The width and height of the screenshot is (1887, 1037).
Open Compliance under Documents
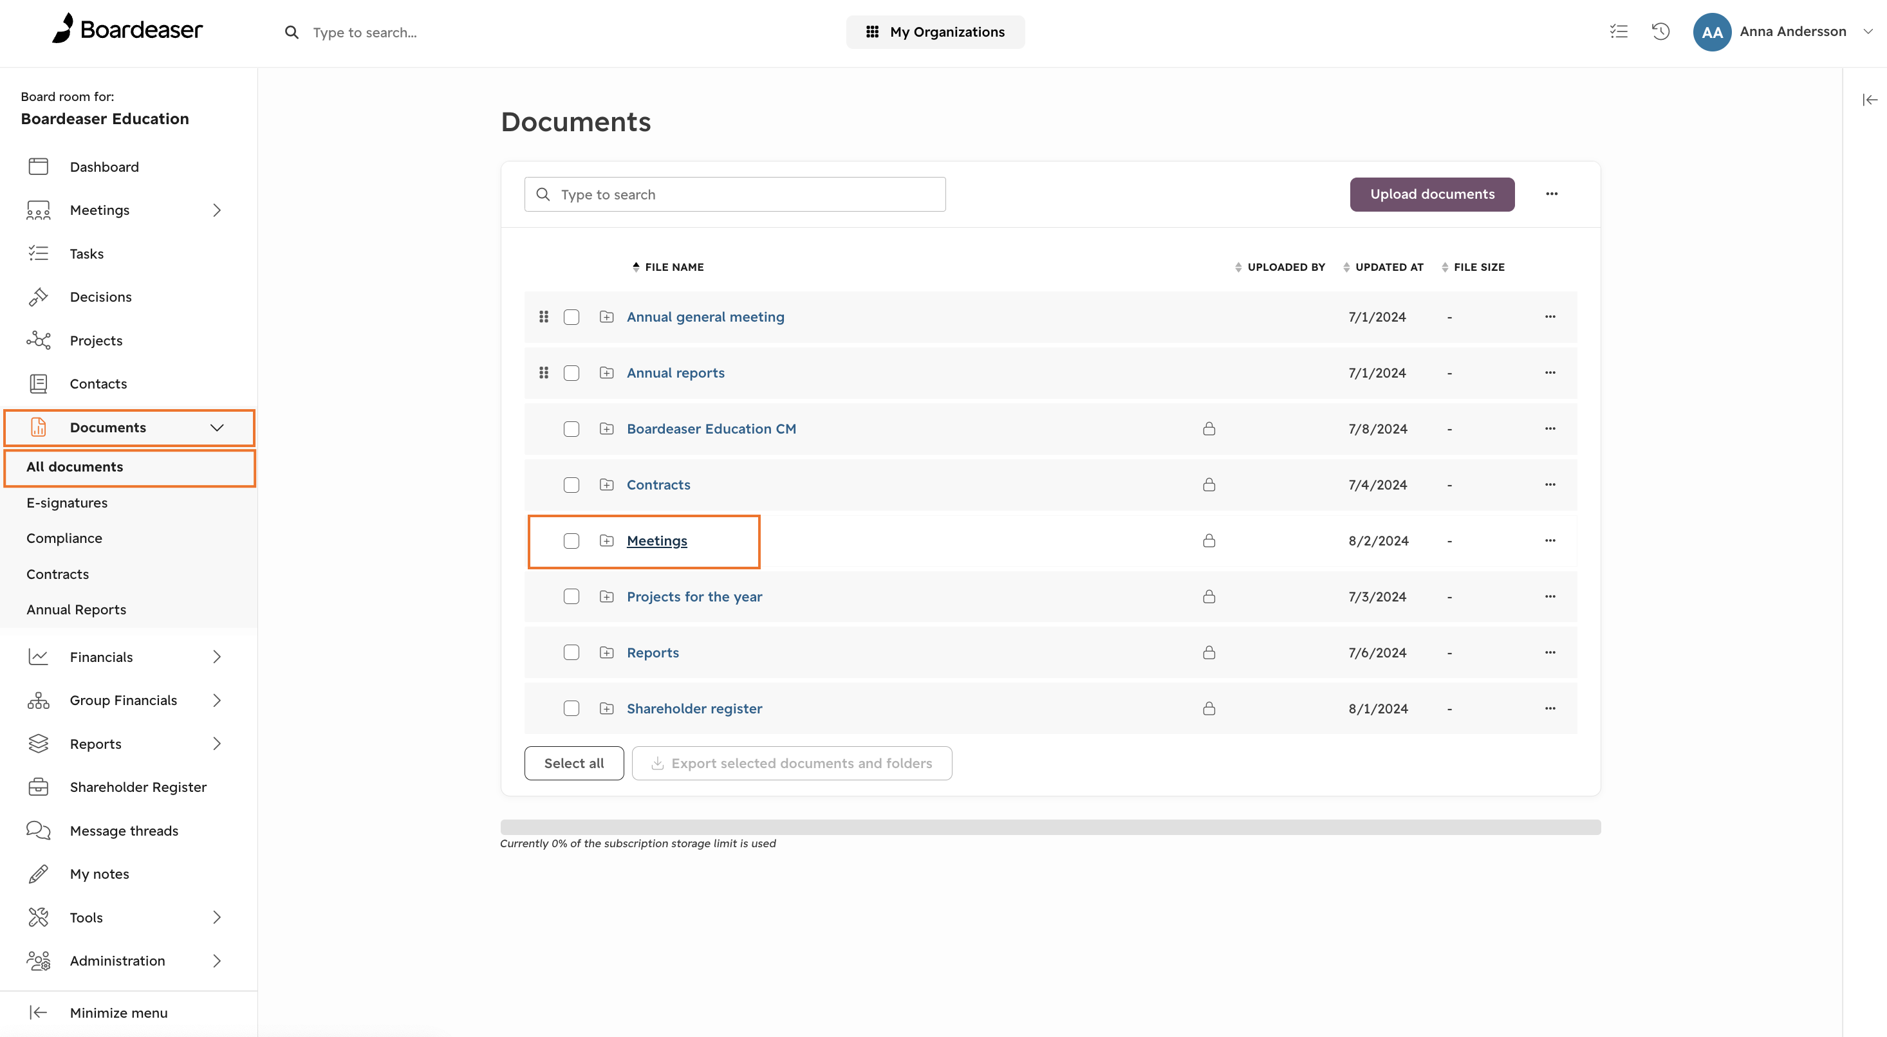click(64, 538)
